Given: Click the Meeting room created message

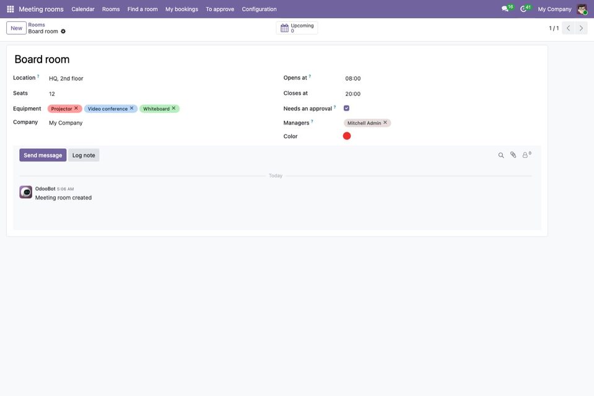Looking at the screenshot, I should click(x=63, y=198).
